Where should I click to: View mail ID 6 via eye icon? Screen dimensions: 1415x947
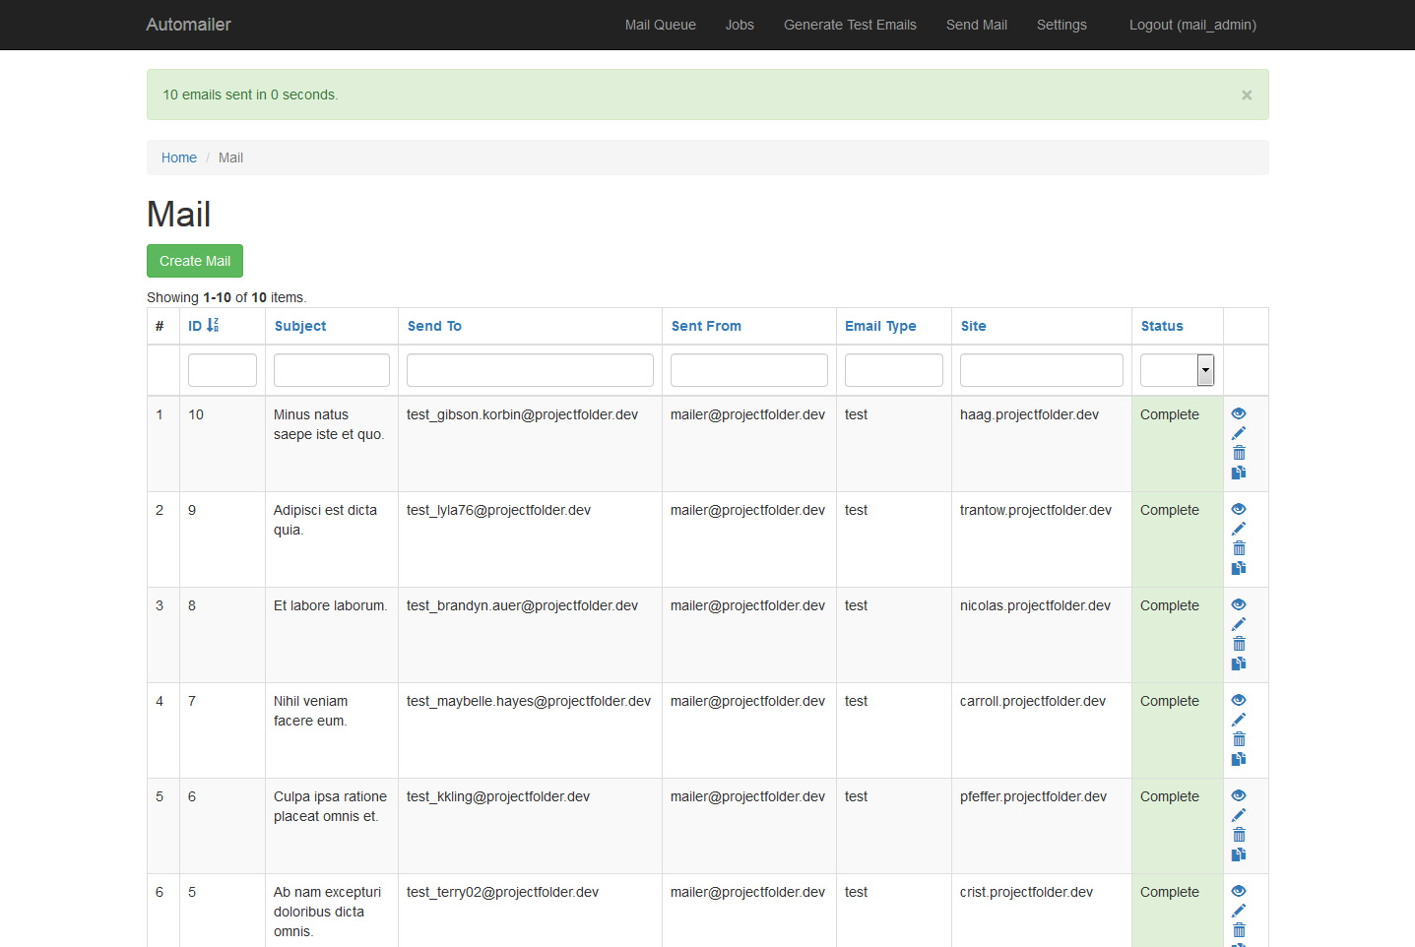[1239, 795]
